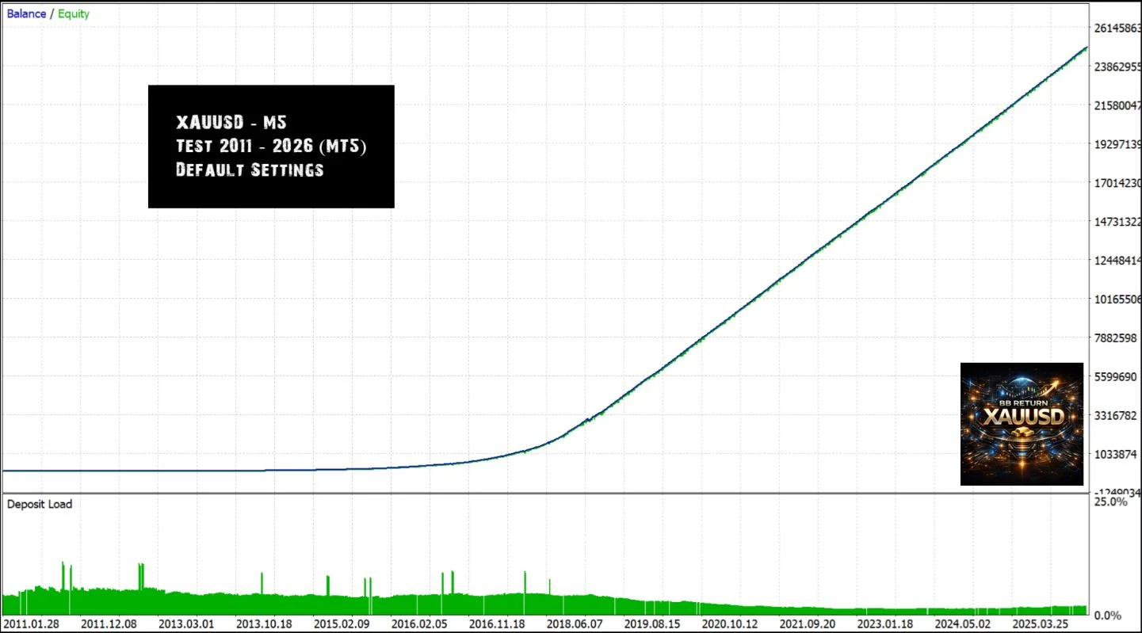Viewport: 1142px width, 633px height.
Task: Click the Deposit Load panel label
Action: point(40,504)
